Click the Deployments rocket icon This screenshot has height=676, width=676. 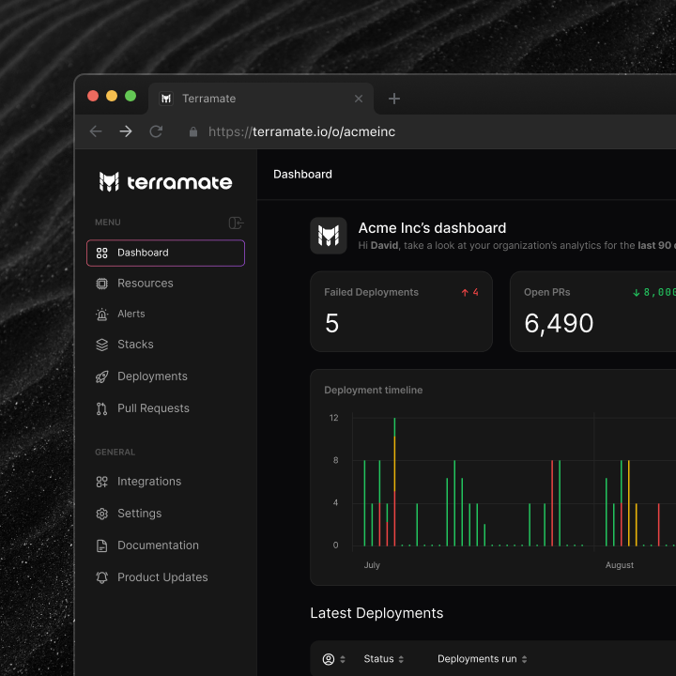click(x=101, y=376)
